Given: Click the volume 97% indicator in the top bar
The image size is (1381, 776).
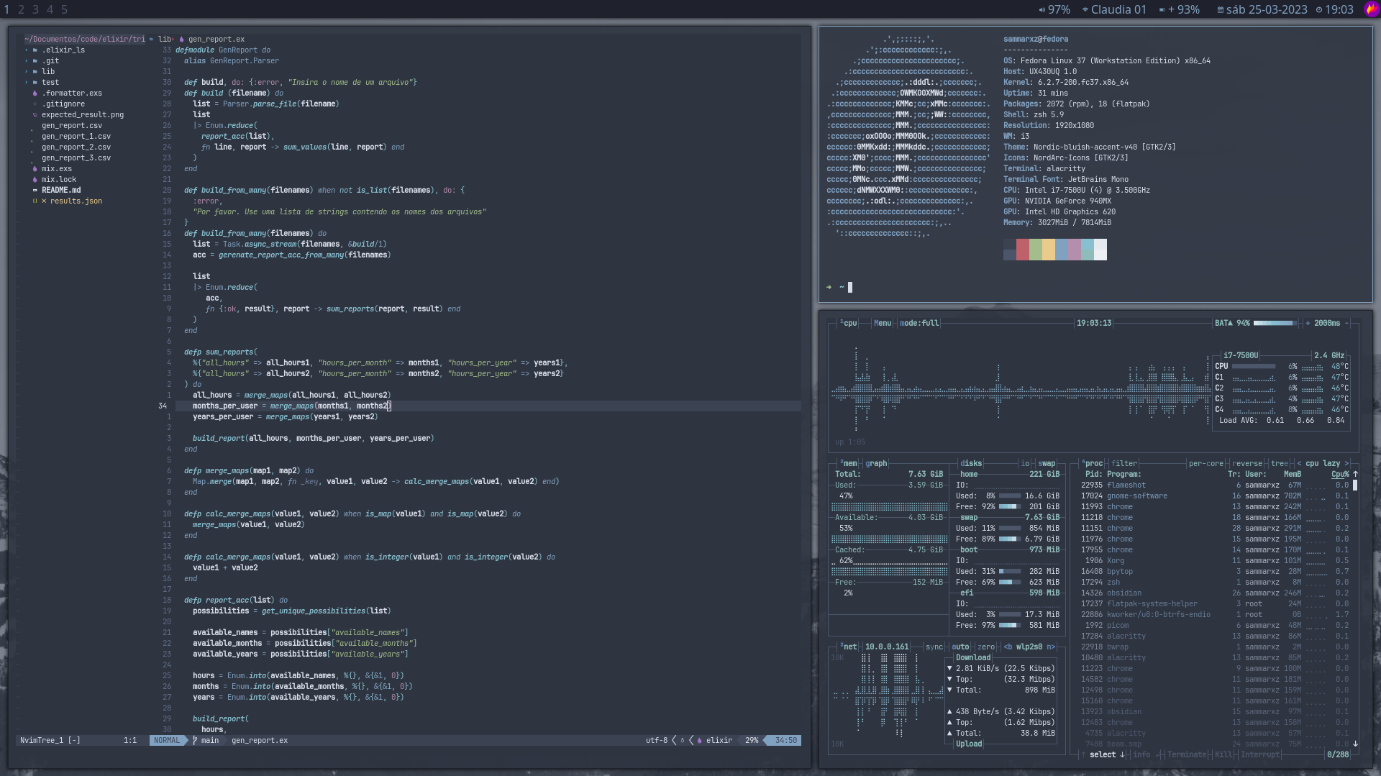Looking at the screenshot, I should click(1054, 9).
